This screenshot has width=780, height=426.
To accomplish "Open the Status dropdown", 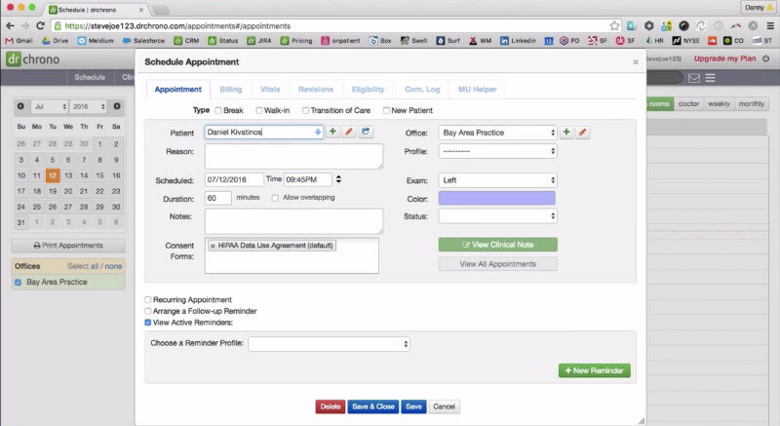I will (497, 215).
